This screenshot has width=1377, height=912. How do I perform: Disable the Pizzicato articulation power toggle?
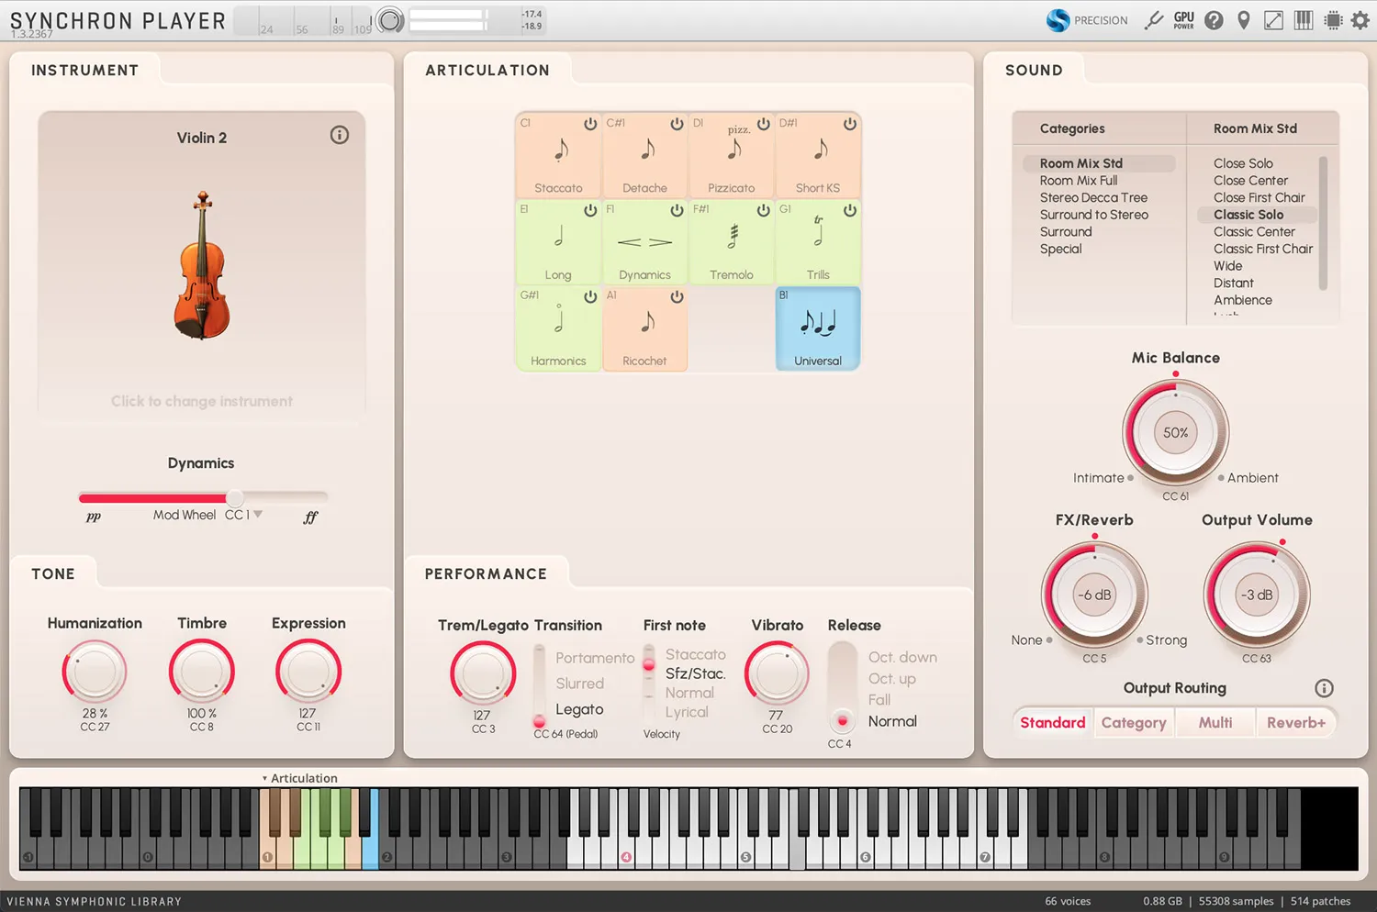point(763,124)
